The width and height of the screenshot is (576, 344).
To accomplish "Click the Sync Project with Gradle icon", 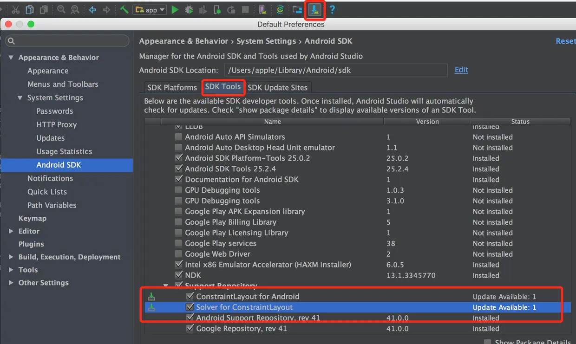I will point(280,10).
